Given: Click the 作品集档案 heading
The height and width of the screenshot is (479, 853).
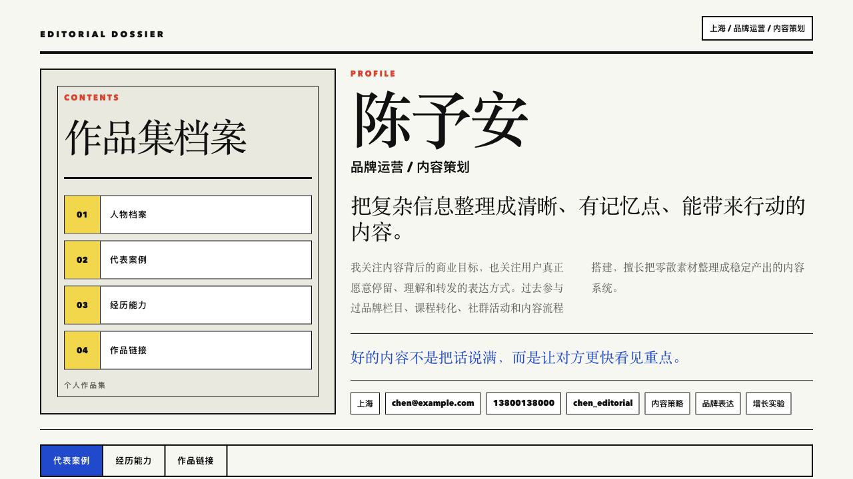Looking at the screenshot, I should point(155,139).
